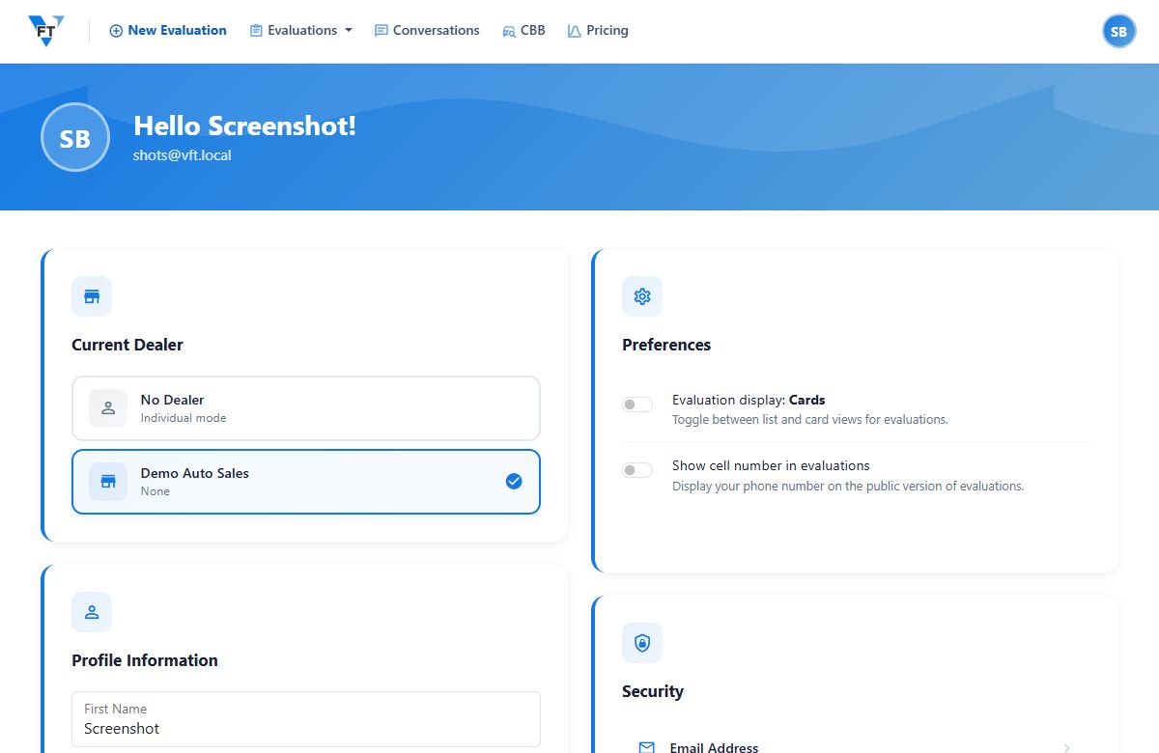The image size is (1159, 753).
Task: Click the Profile Information heading
Action: [x=145, y=660]
